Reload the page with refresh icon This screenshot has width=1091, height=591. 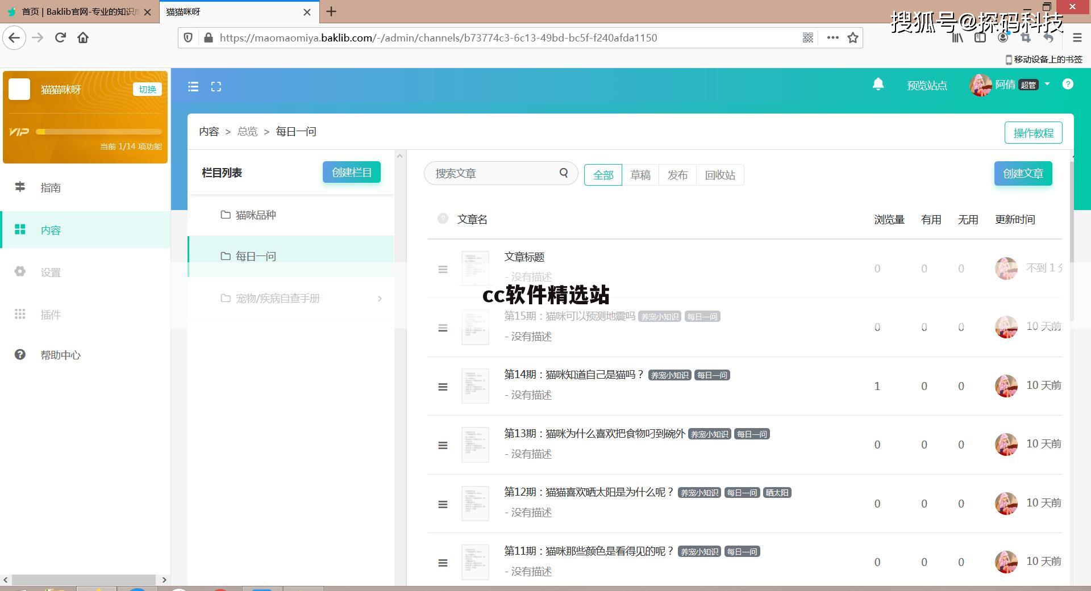[60, 38]
